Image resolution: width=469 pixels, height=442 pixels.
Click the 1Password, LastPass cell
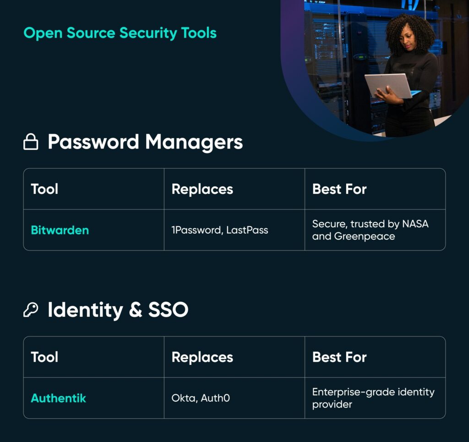pos(219,230)
